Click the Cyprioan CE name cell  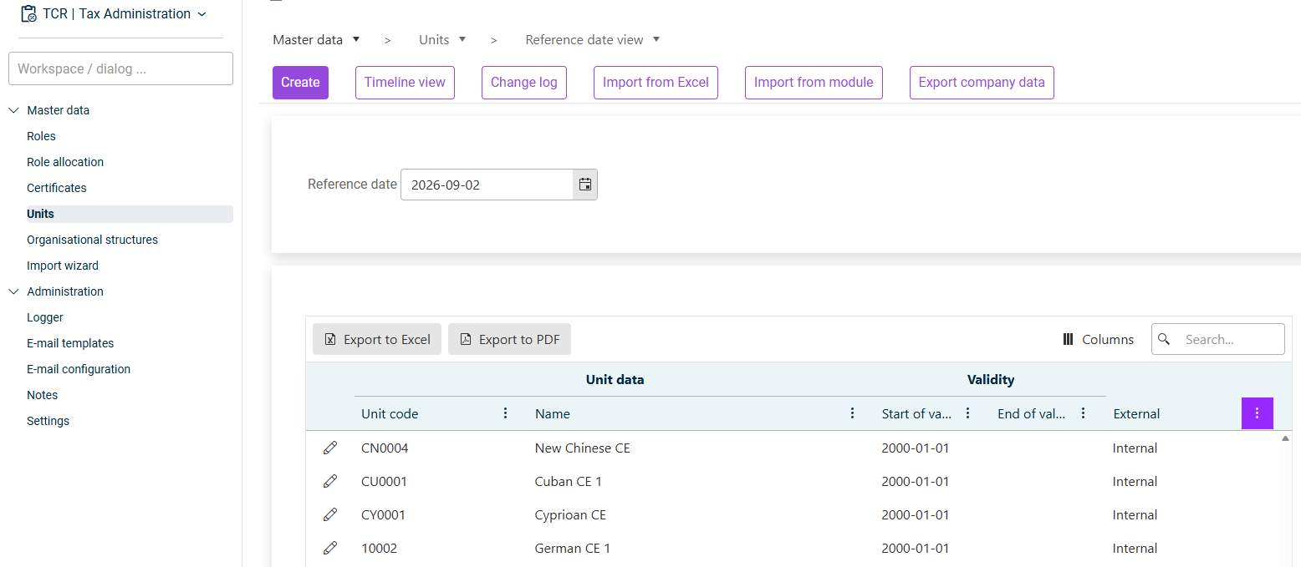pyautogui.click(x=570, y=515)
